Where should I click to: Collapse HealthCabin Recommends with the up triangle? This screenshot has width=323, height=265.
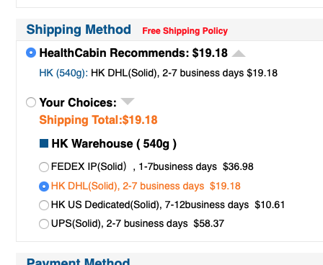click(x=239, y=53)
